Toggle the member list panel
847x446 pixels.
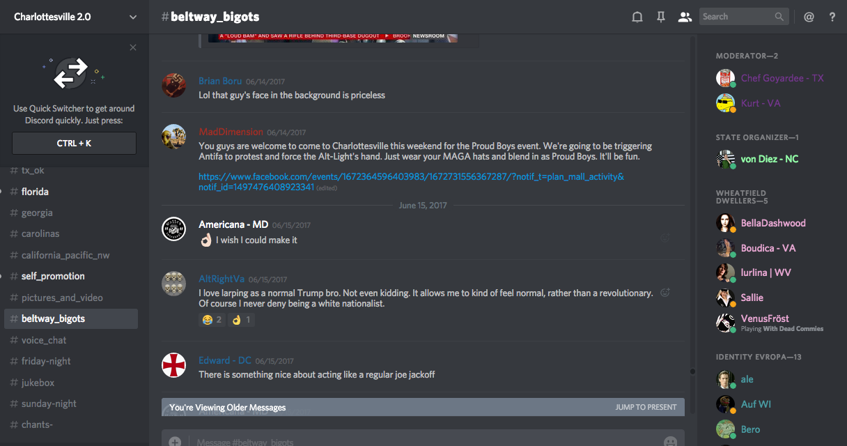685,17
